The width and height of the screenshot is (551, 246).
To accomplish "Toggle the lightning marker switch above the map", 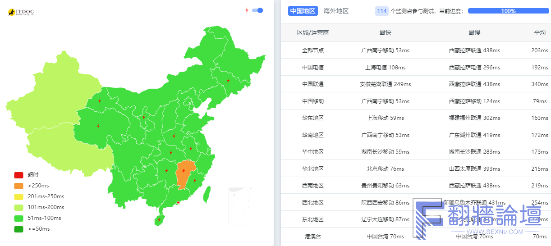I will pyautogui.click(x=257, y=10).
